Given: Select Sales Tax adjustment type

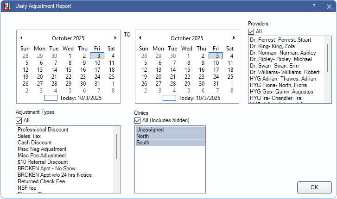Looking at the screenshot, I should tap(28, 137).
